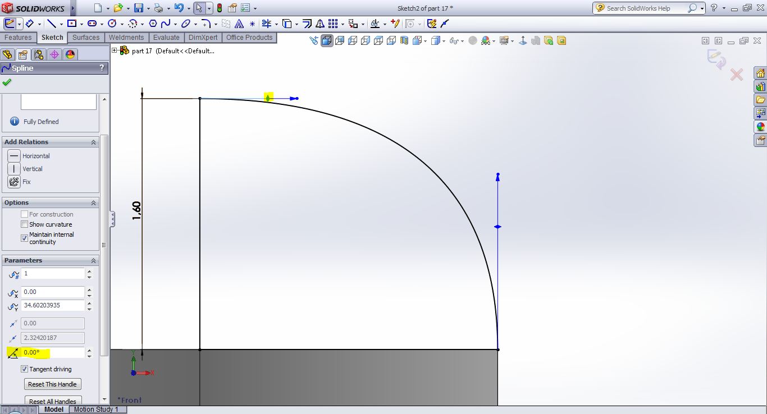The image size is (767, 414).
Task: Open the Help menu dropdown arrow
Action: point(724,8)
